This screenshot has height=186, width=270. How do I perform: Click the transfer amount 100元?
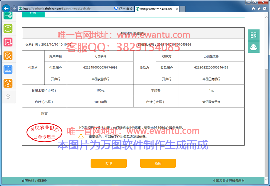[x=100, y=90]
